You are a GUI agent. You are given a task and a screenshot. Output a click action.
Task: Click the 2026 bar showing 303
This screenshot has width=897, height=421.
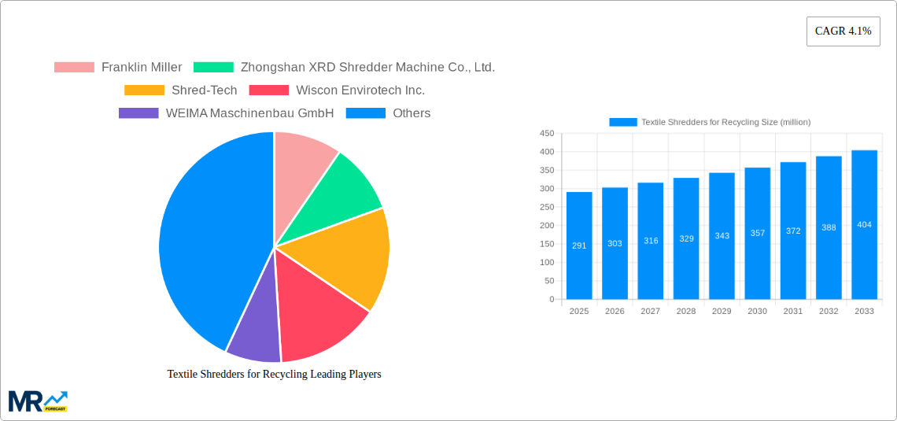(x=615, y=243)
